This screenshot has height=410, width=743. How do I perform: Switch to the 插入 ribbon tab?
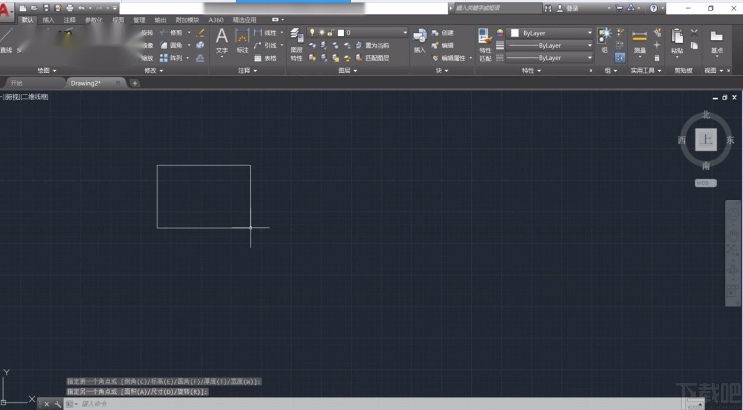point(48,20)
